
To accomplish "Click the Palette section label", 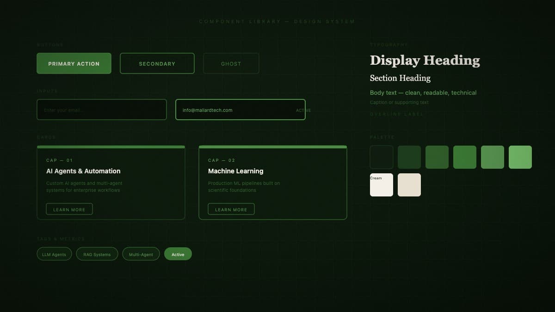I will (x=382, y=137).
